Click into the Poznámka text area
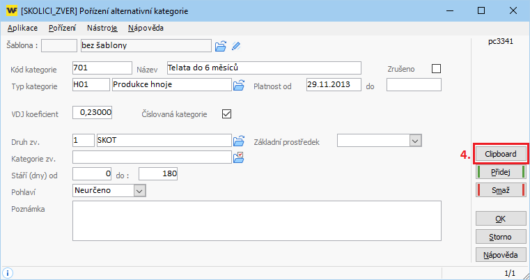This screenshot has height=280, width=530. tap(256, 219)
